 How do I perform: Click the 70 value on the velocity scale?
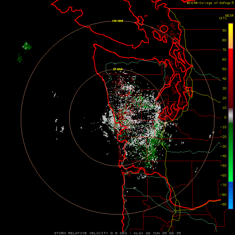point(224,50)
